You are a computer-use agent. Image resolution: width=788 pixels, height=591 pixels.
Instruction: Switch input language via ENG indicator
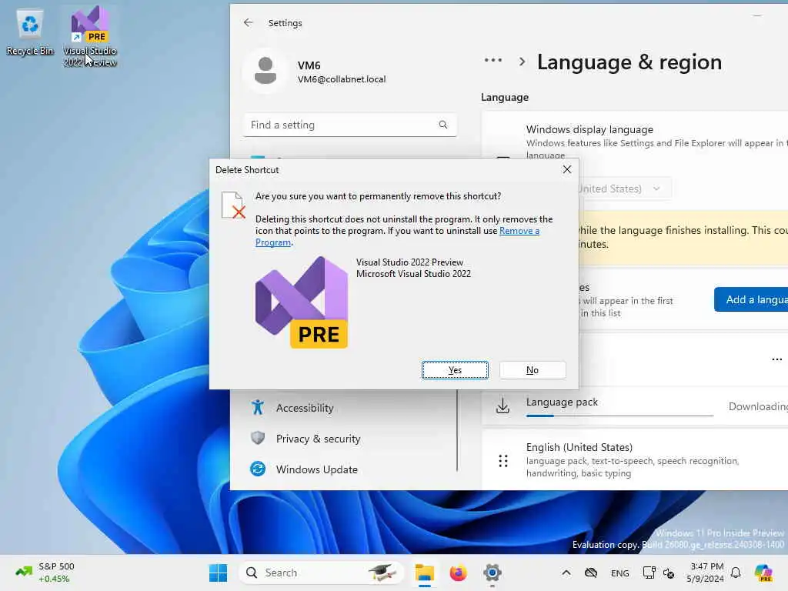(x=619, y=573)
